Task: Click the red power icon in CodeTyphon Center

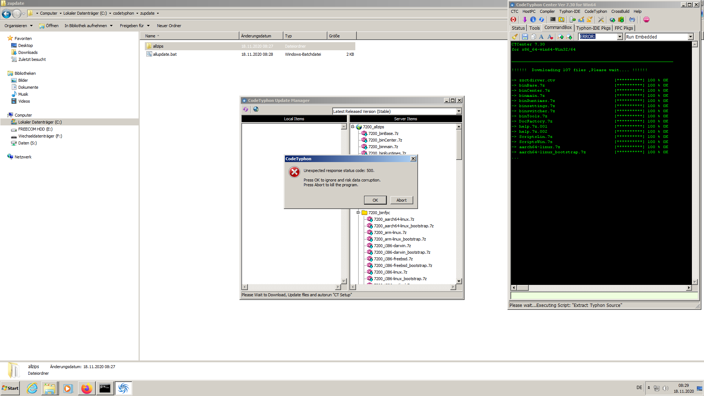Action: point(513,20)
